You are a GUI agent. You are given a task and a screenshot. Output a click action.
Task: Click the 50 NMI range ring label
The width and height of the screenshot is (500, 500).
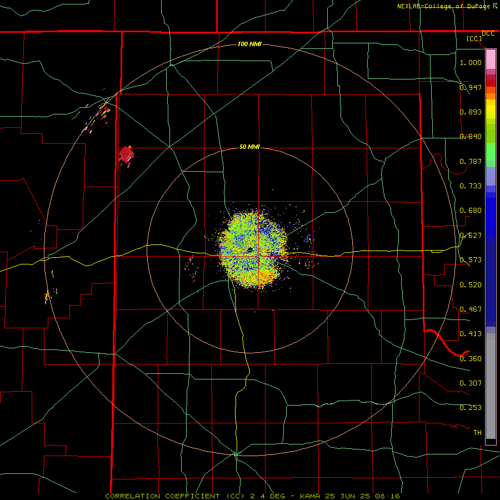coord(249,147)
